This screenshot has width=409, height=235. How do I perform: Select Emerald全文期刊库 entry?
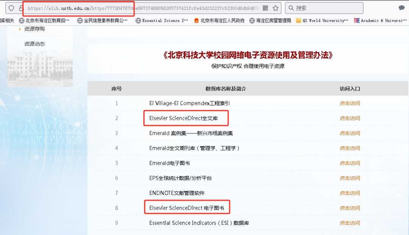(x=194, y=148)
